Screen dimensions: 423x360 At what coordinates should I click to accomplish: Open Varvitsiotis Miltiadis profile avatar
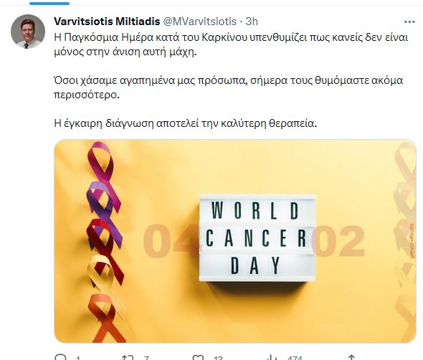click(28, 32)
